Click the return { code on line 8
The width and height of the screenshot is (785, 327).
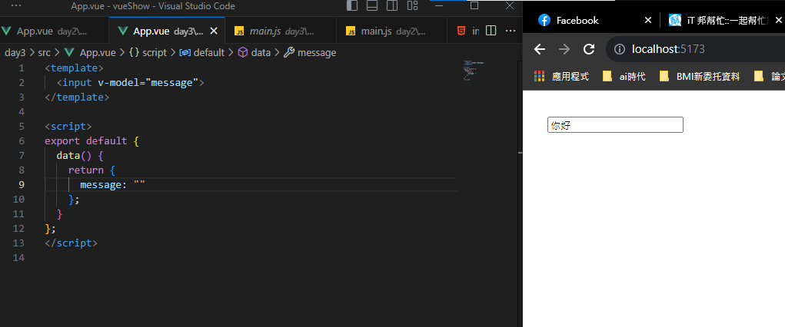pyautogui.click(x=92, y=170)
